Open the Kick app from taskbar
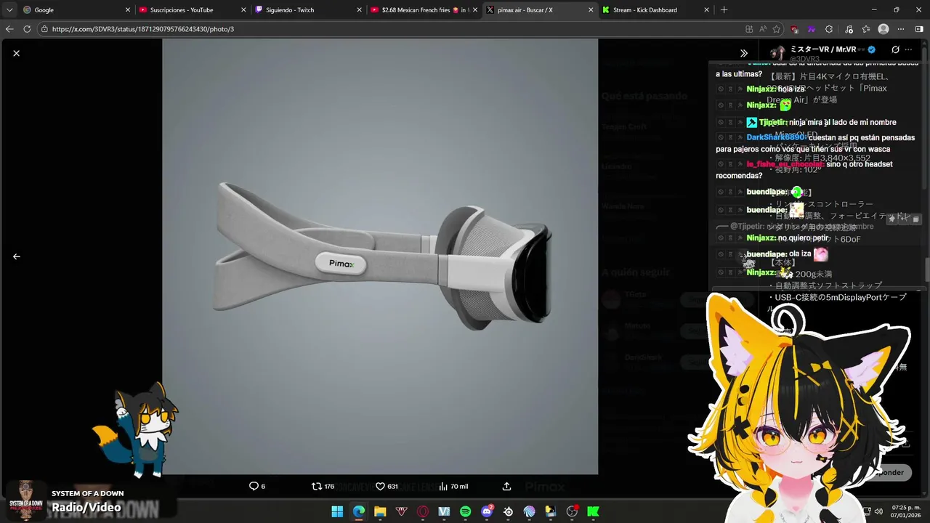The height and width of the screenshot is (523, 930). [593, 511]
